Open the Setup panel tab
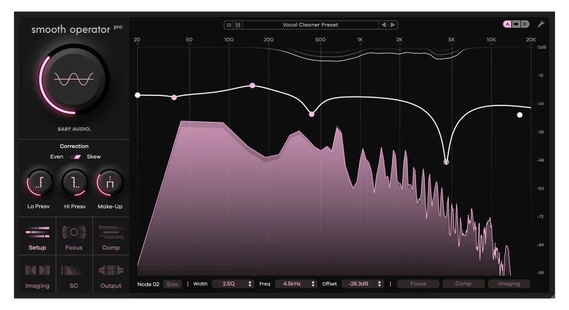The image size is (569, 310). 37,237
